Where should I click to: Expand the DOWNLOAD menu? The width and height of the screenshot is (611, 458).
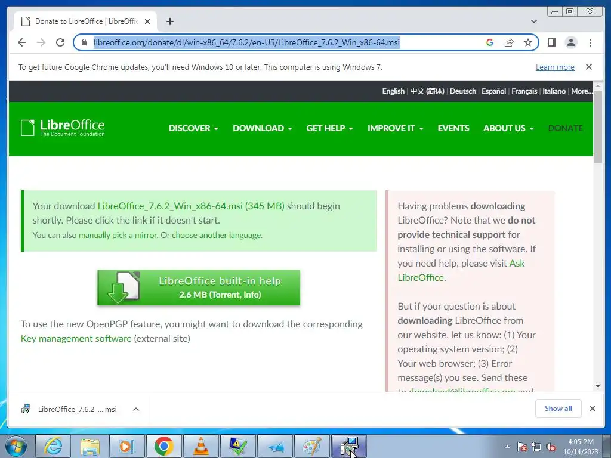(263, 128)
